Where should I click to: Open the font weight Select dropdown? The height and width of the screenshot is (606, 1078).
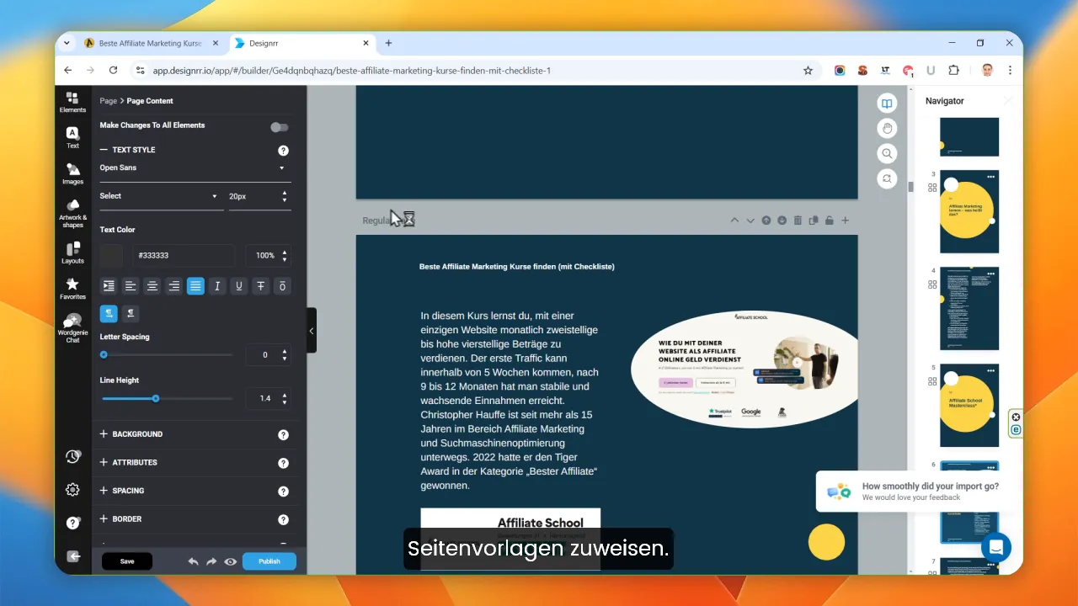pyautogui.click(x=162, y=196)
